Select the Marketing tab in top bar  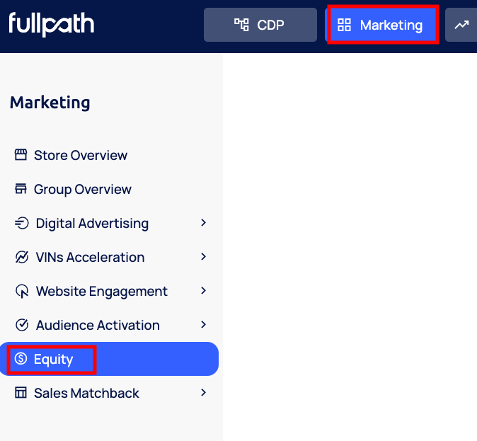pyautogui.click(x=381, y=25)
